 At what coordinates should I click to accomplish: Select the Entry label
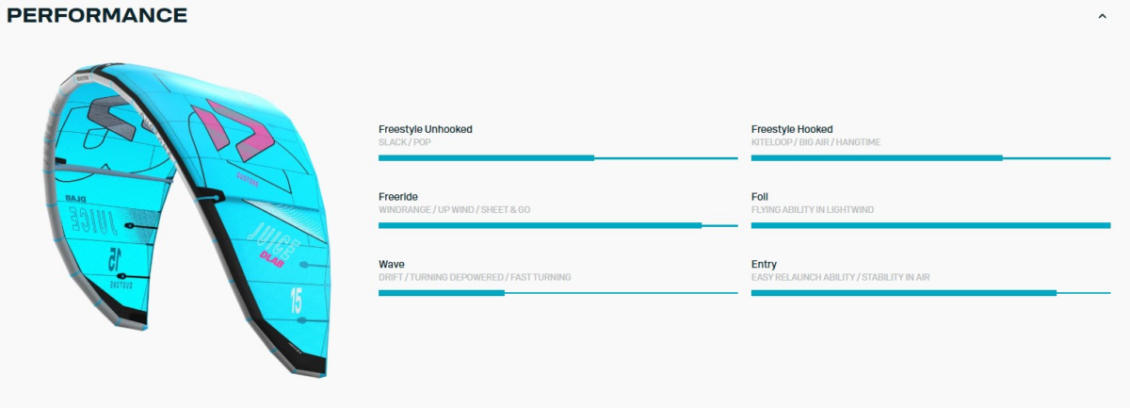[764, 264]
